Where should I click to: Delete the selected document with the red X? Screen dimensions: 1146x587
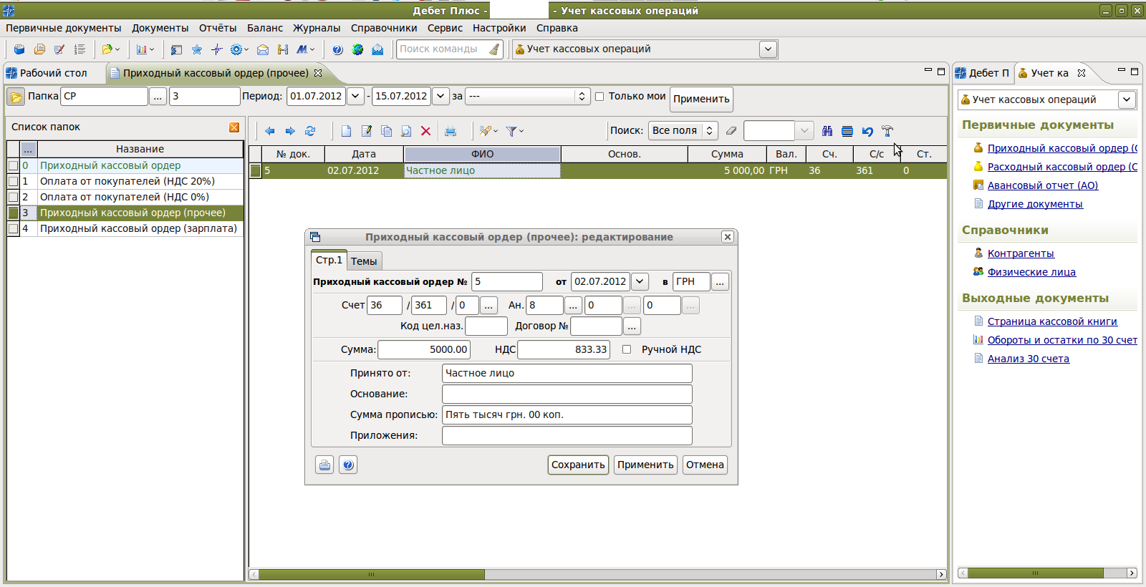(425, 131)
